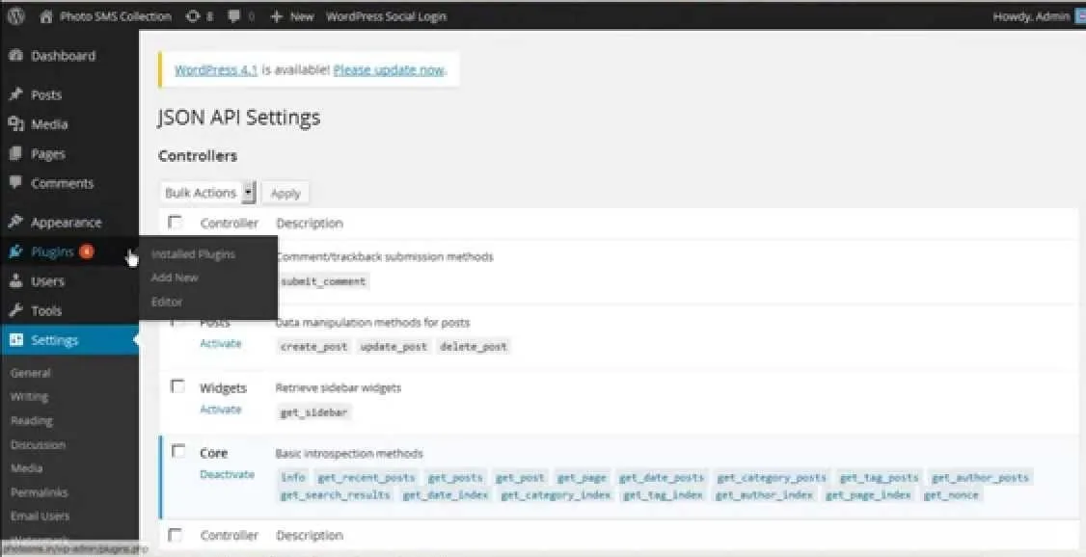Open General settings submenu item
Image resolution: width=1086 pixels, height=557 pixels.
(x=31, y=373)
